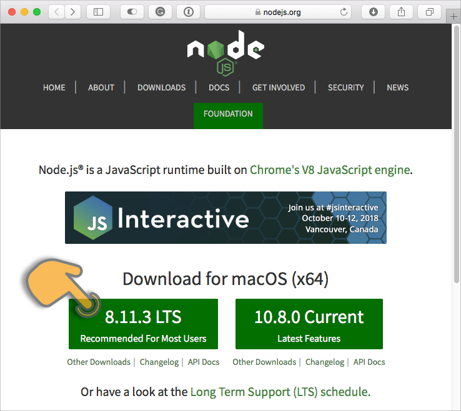Click the red close window button
The height and width of the screenshot is (411, 461).
coord(12,12)
